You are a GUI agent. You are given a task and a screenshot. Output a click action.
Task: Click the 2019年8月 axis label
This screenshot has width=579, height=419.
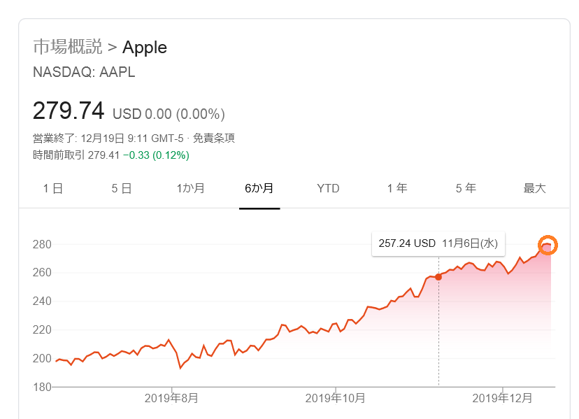click(171, 398)
